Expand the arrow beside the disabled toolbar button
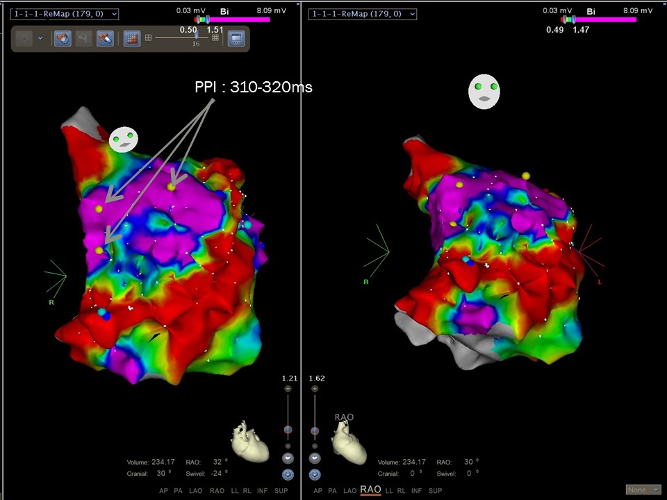 pos(40,38)
